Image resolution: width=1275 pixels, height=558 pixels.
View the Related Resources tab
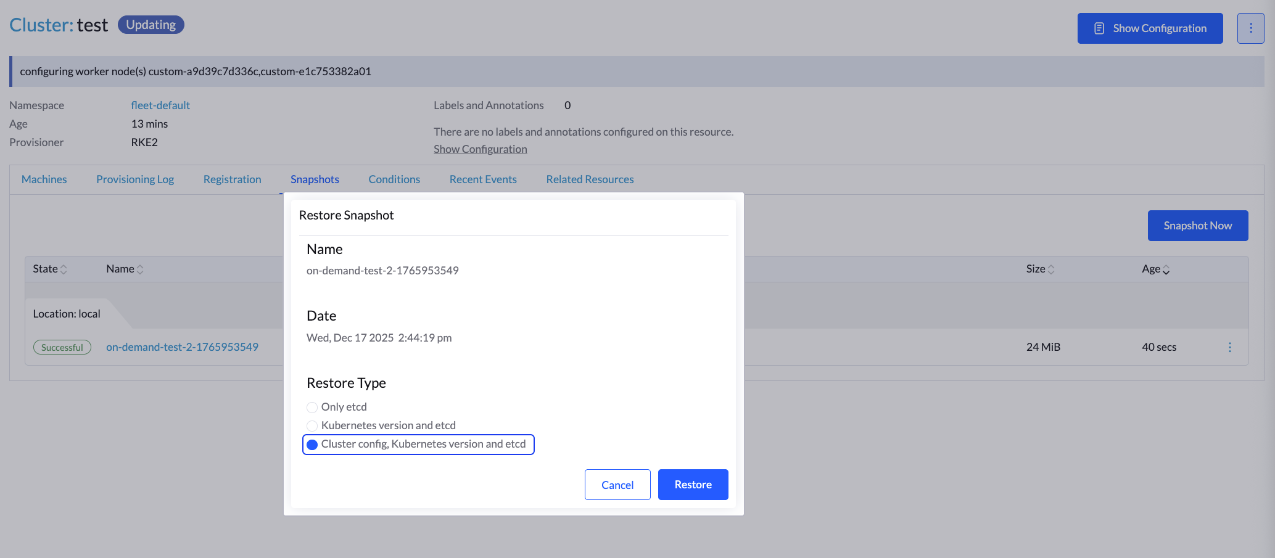[x=590, y=179]
